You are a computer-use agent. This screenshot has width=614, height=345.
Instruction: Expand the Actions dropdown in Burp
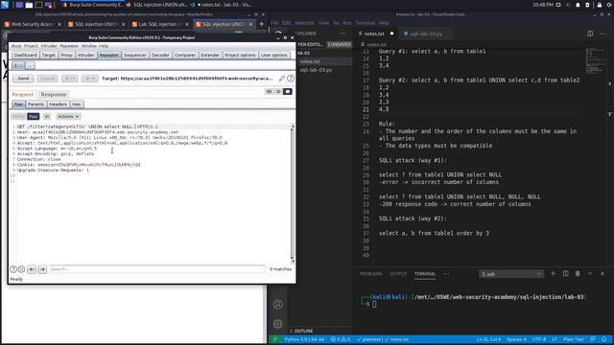pyautogui.click(x=68, y=117)
